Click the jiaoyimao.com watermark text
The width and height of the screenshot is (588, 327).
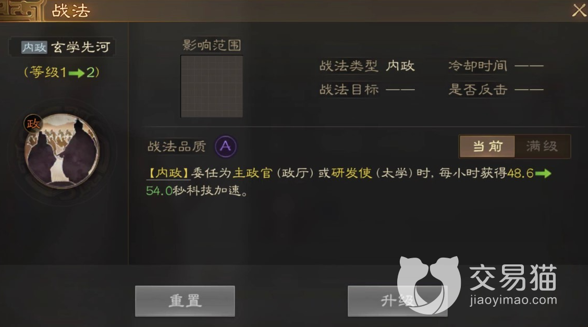click(513, 300)
